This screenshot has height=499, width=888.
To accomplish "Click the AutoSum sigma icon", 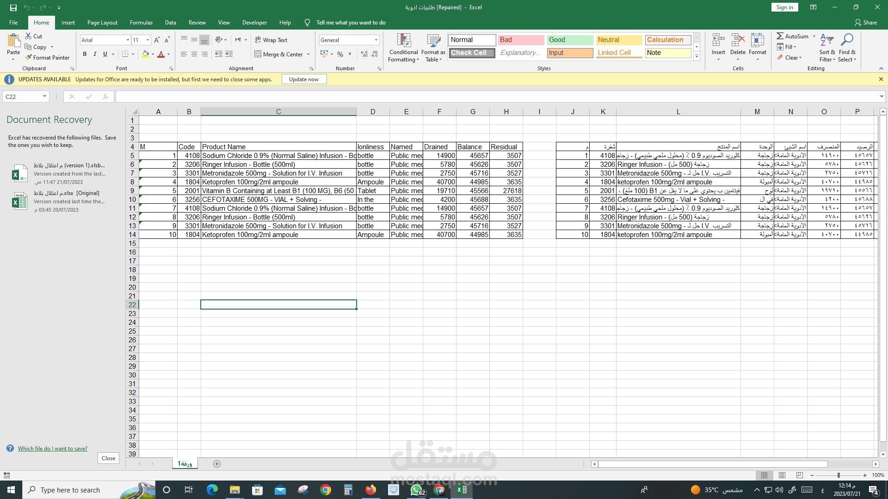I will tap(780, 36).
